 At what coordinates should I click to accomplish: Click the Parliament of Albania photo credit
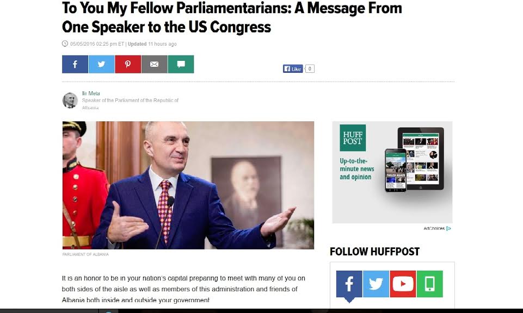85,254
